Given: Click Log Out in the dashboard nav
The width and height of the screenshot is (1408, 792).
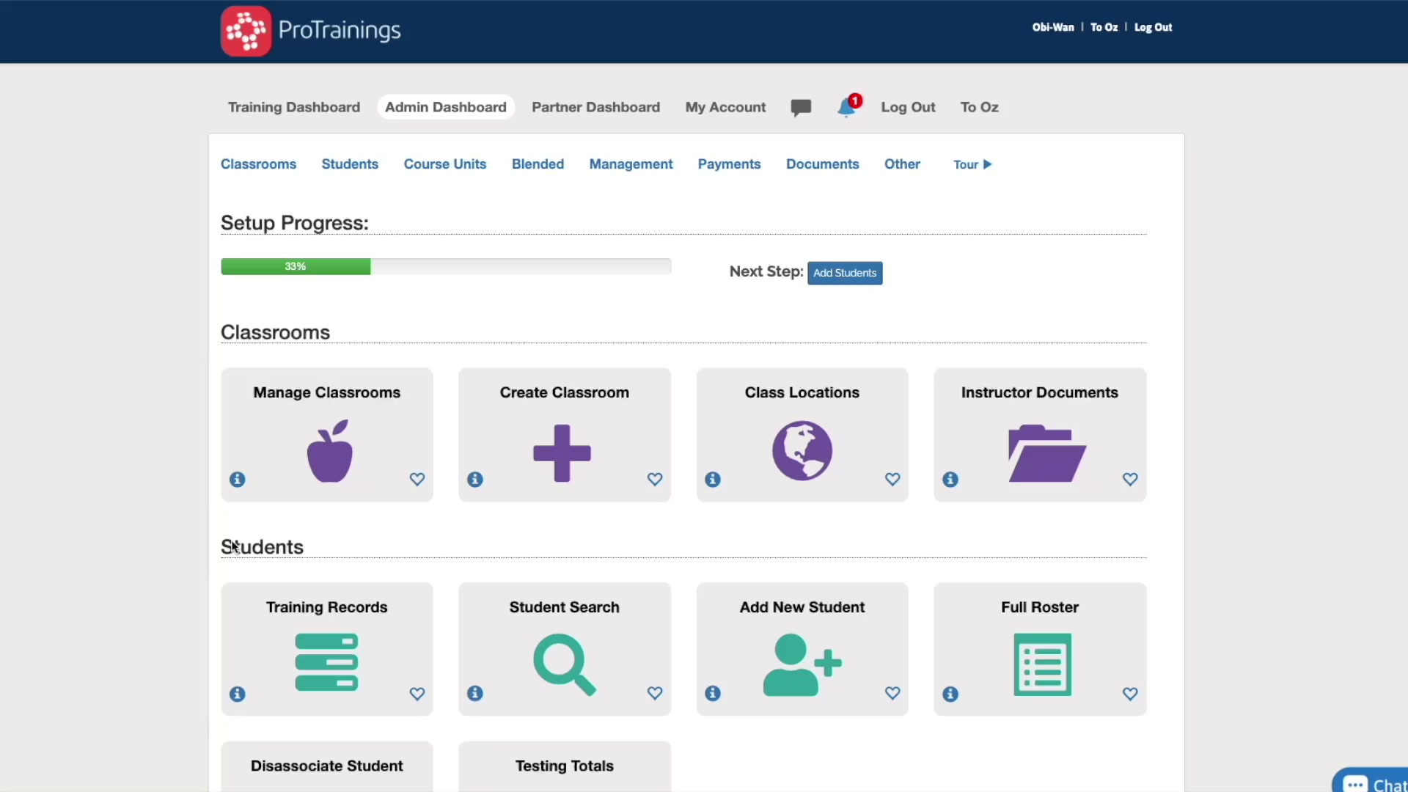Looking at the screenshot, I should pyautogui.click(x=908, y=107).
